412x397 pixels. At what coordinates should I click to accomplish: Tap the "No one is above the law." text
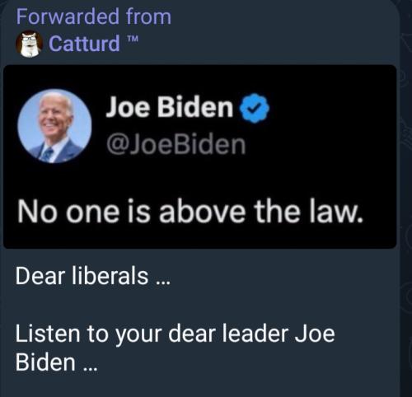click(x=190, y=211)
